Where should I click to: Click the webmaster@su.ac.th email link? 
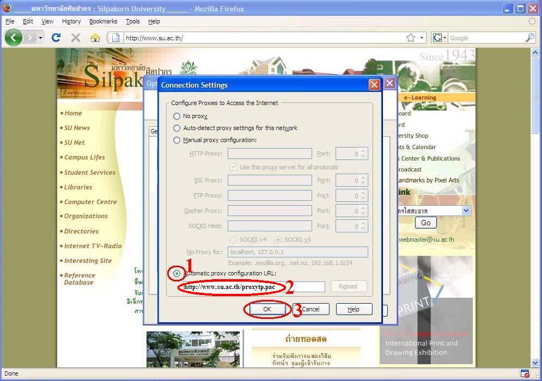[x=426, y=239]
